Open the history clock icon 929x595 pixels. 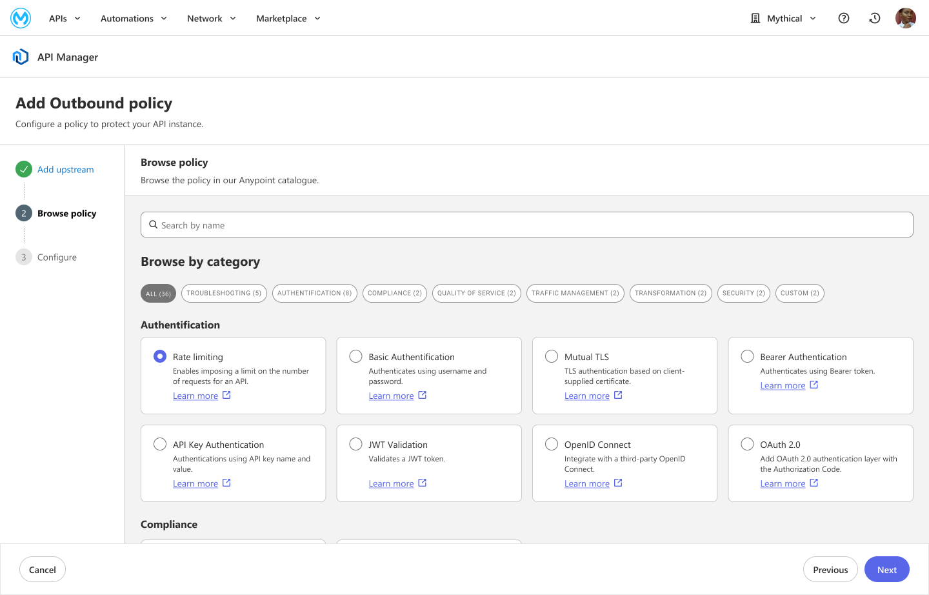coord(875,18)
